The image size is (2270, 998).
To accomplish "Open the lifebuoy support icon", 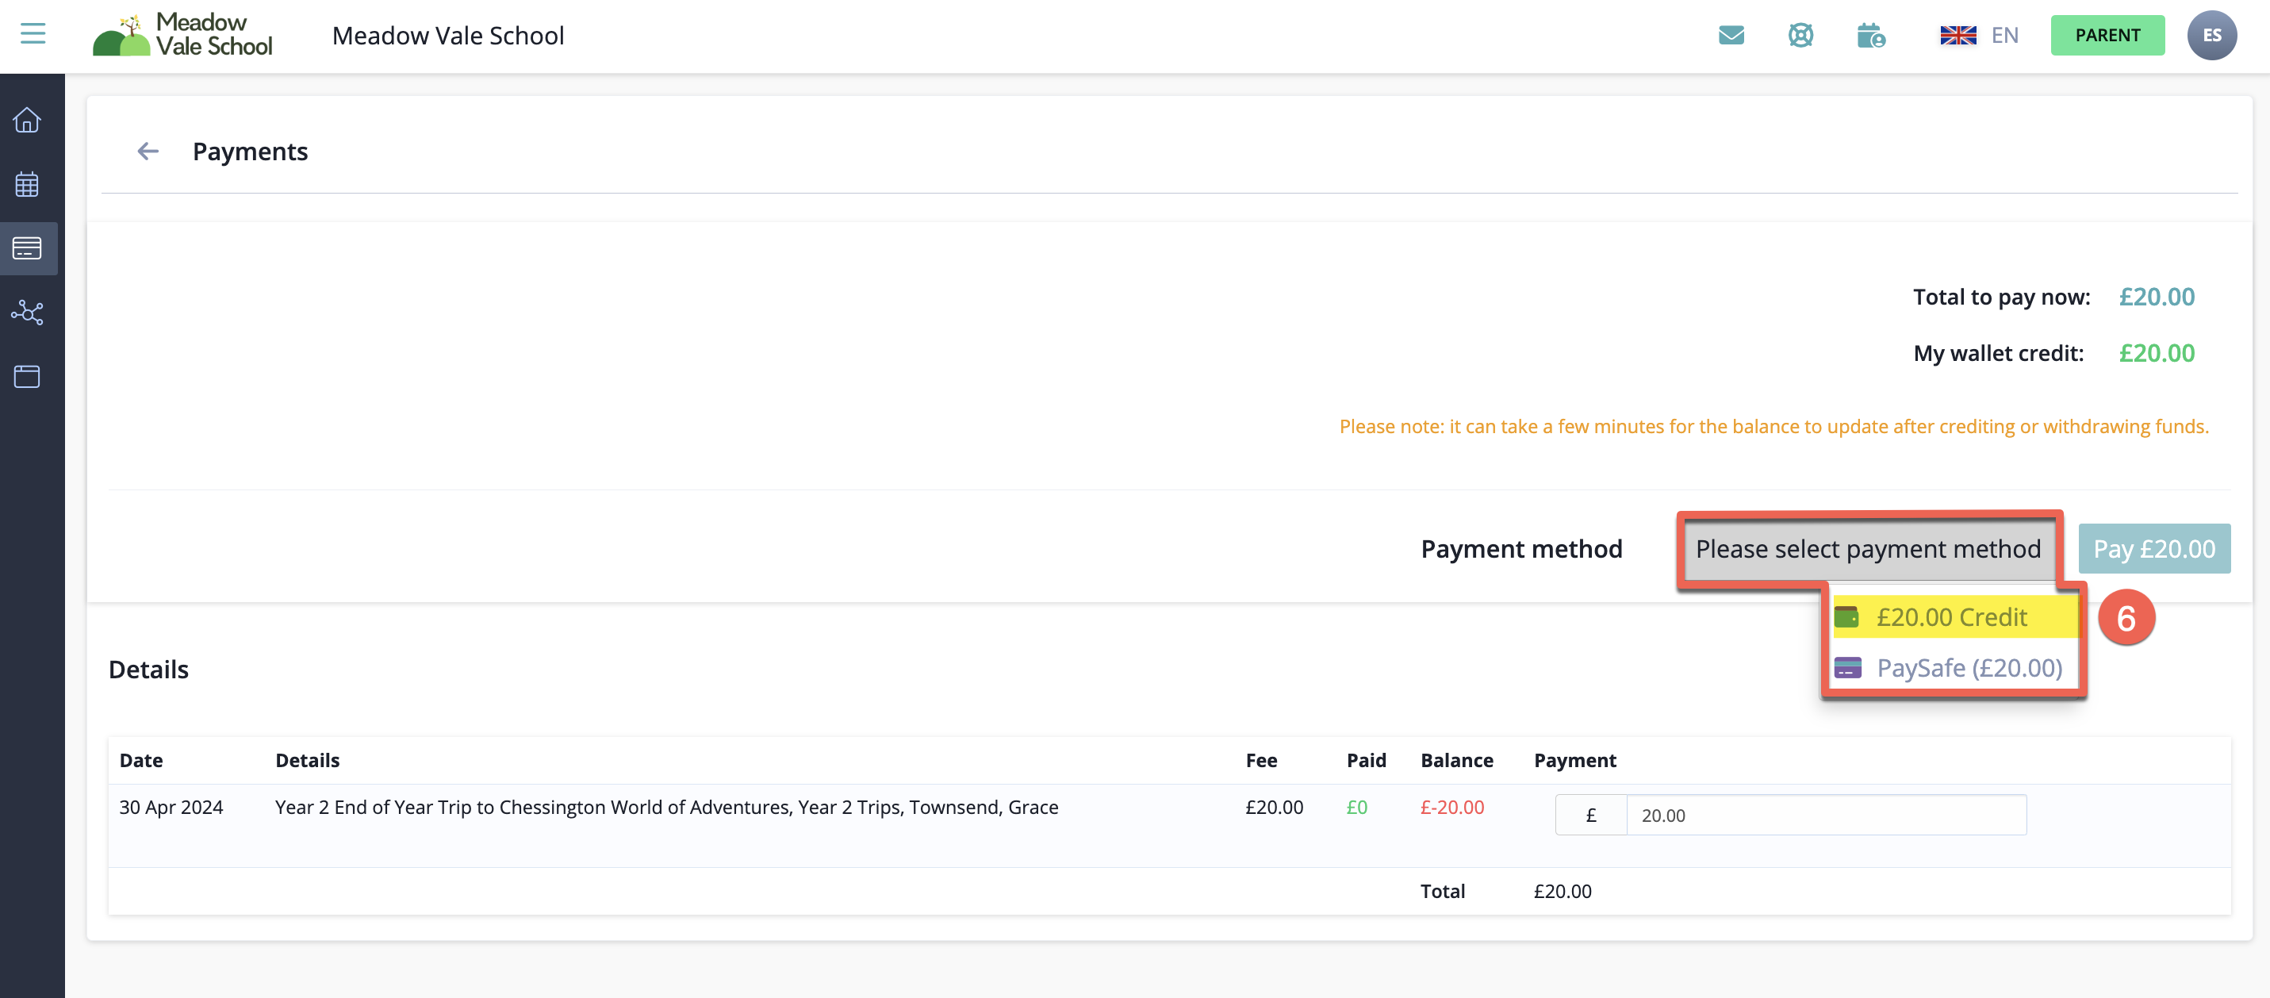I will point(1800,35).
